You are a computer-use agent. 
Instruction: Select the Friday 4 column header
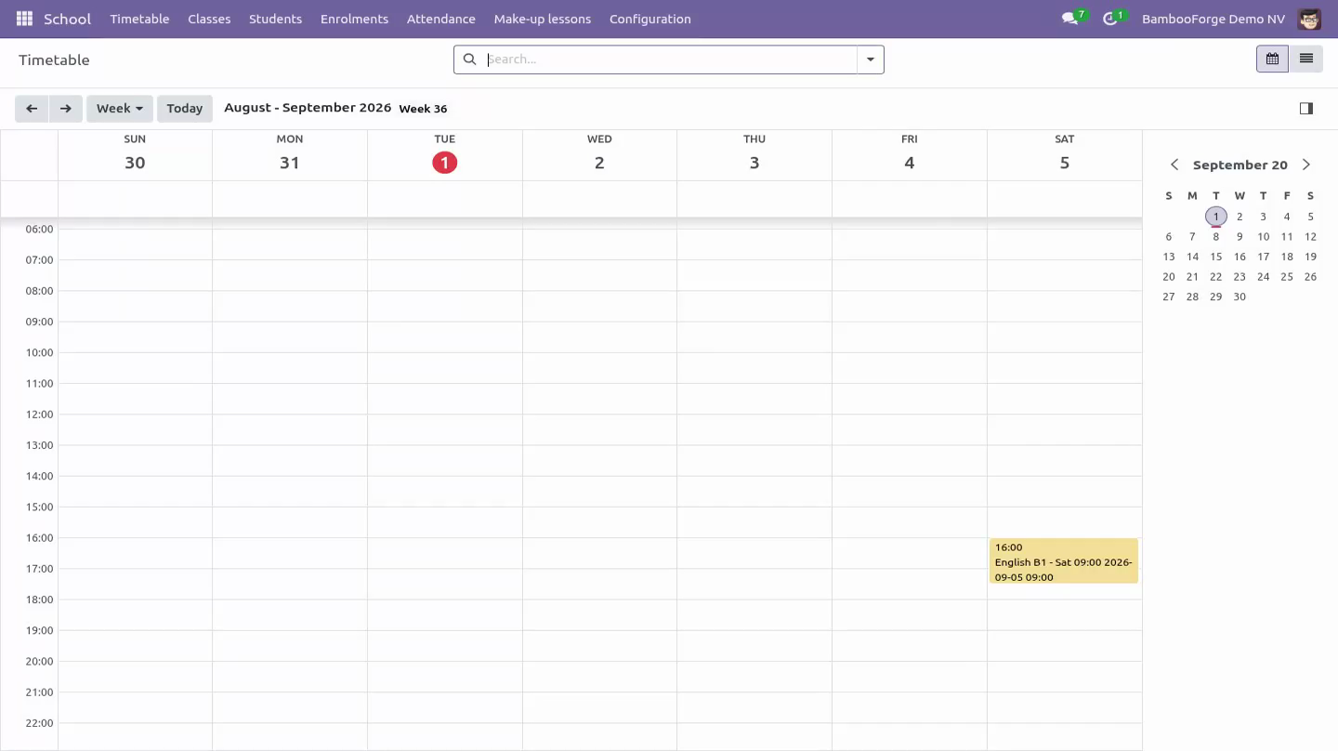[x=910, y=154]
